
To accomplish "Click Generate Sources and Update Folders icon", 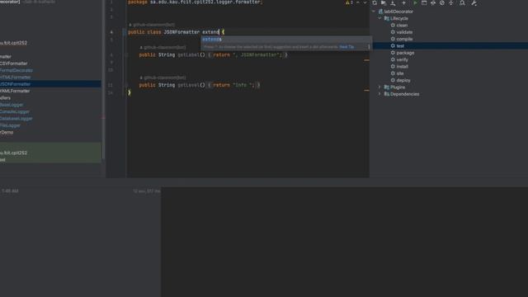I will (384, 2).
